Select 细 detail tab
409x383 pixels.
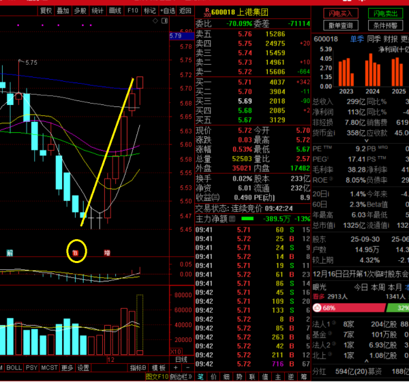tap(226, 376)
